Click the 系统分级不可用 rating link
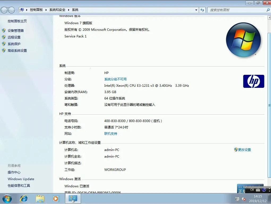The height and width of the screenshot is (204, 271). click(115, 79)
